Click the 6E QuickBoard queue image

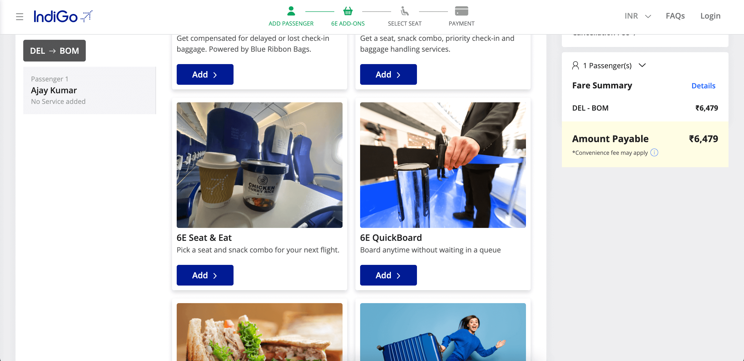[x=443, y=165]
